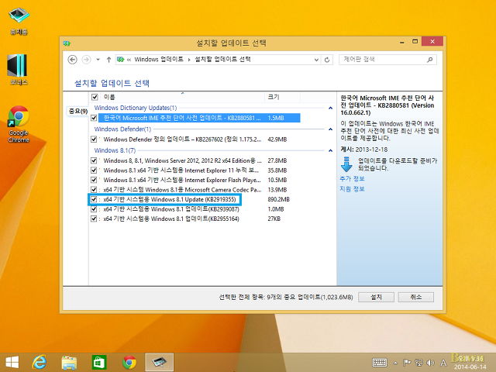This screenshot has height=372, width=496.
Task: Sort by the 크기 column header
Action: coord(282,97)
